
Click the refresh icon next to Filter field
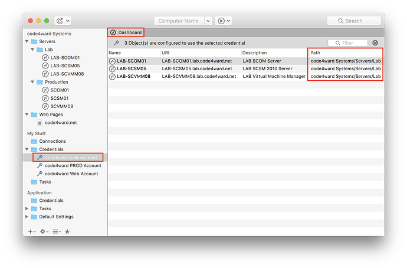point(375,43)
